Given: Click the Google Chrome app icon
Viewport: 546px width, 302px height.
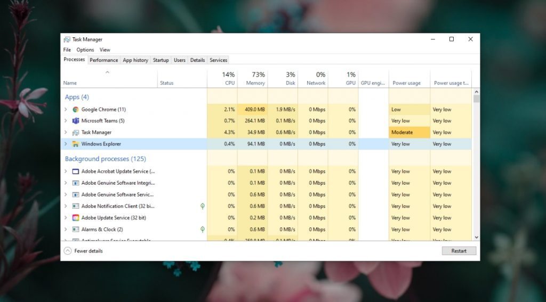Looking at the screenshot, I should click(x=76, y=109).
